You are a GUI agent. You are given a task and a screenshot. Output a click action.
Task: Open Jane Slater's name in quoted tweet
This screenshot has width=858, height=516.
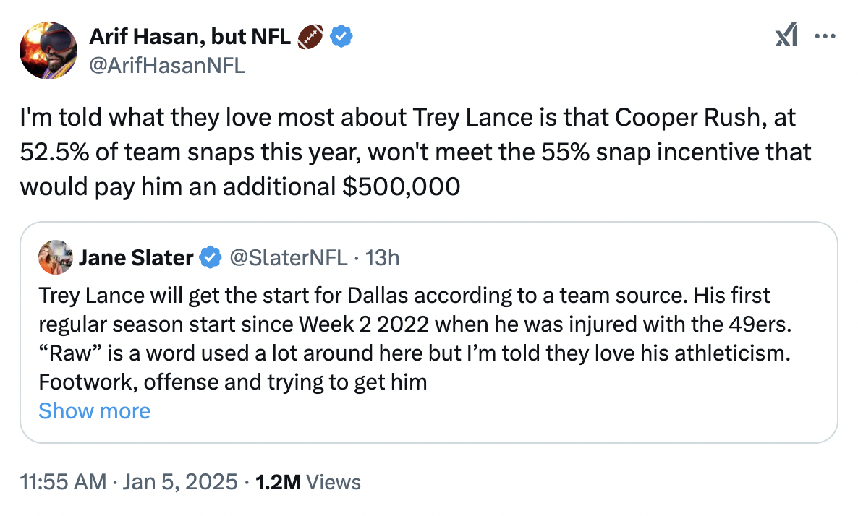pos(136,257)
